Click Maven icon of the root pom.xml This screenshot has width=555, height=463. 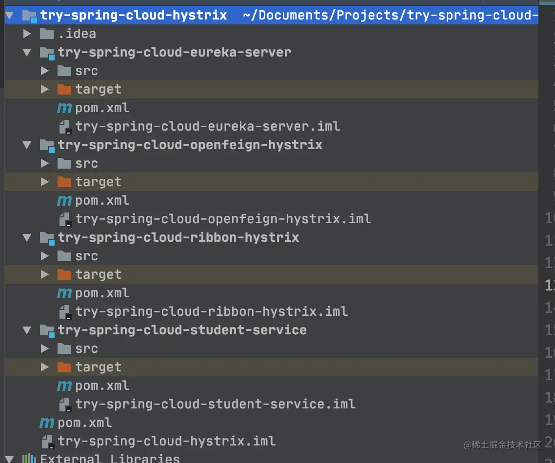pyautogui.click(x=47, y=423)
